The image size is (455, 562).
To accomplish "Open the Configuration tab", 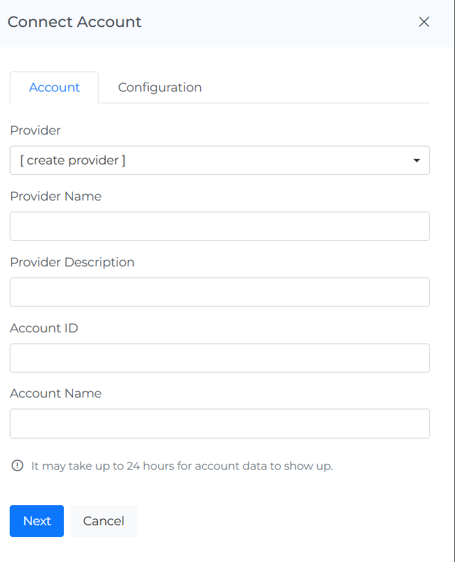I will click(160, 87).
